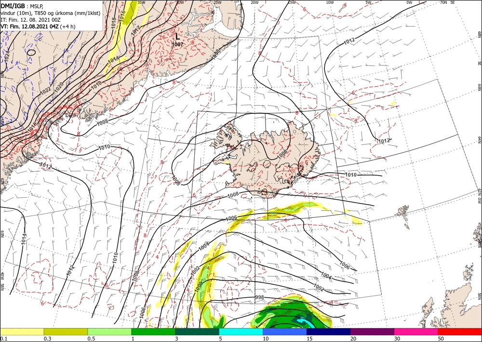Select the green 1–3 legend color band
This screenshot has height=342, width=482.
click(x=153, y=331)
